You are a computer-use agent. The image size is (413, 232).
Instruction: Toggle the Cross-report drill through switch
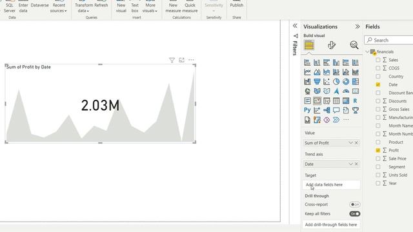pyautogui.click(x=355, y=204)
